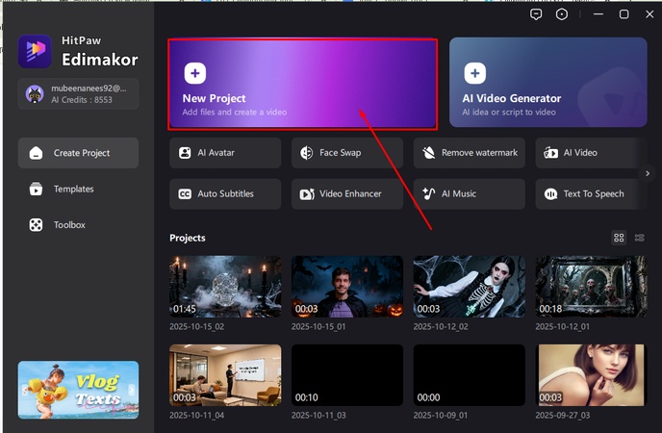
Task: Open the feedback message icon in title bar
Action: [x=537, y=14]
